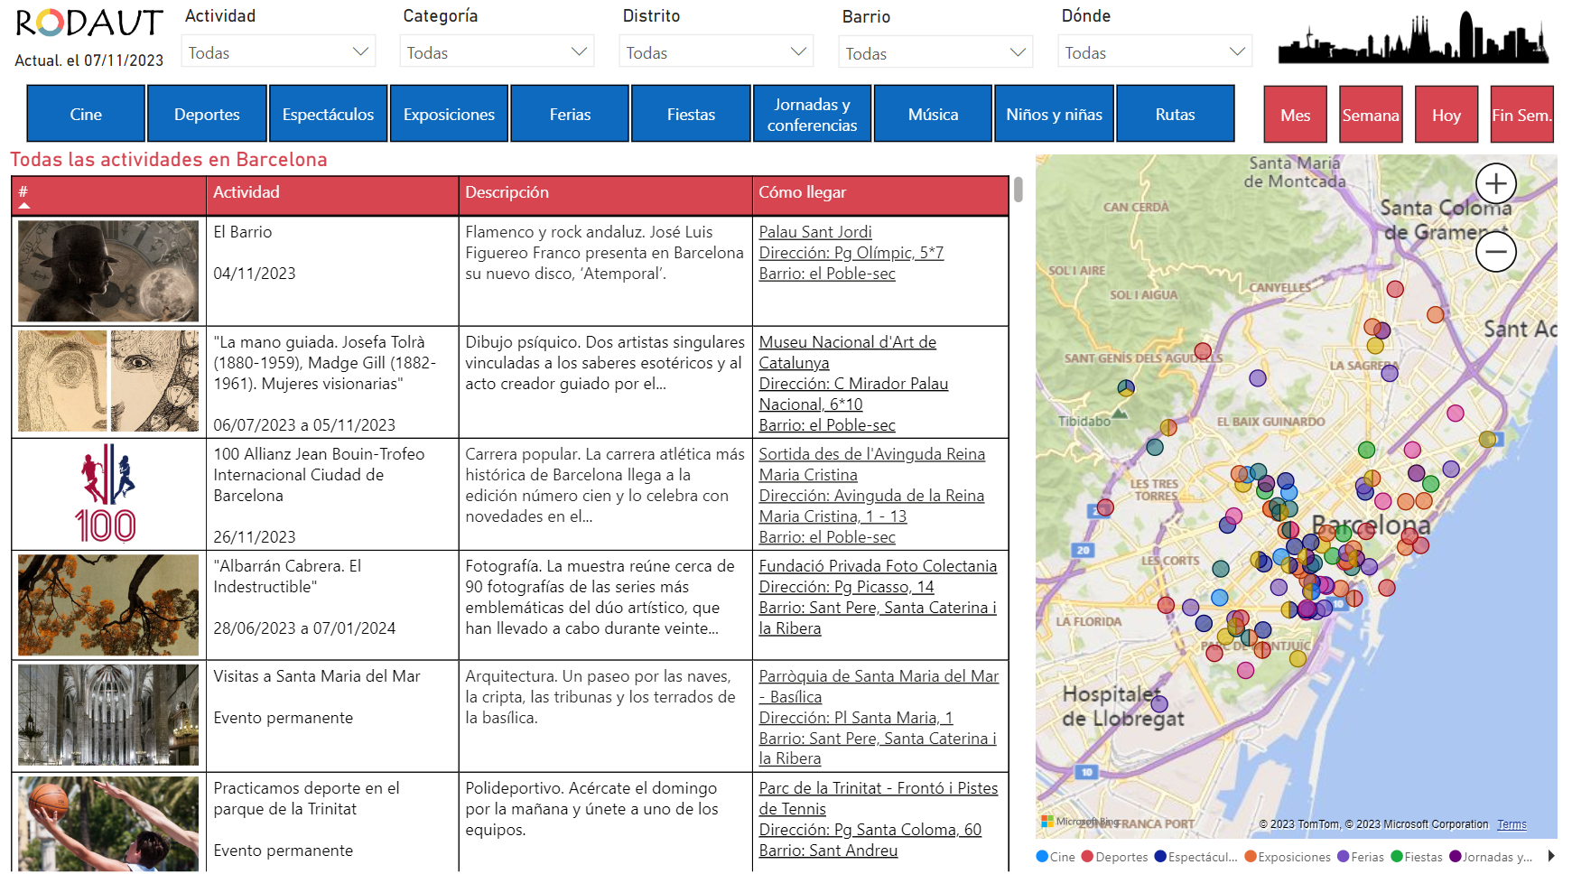
Task: Open Museu Nacional d'Art de Catalunya link
Action: coord(847,352)
